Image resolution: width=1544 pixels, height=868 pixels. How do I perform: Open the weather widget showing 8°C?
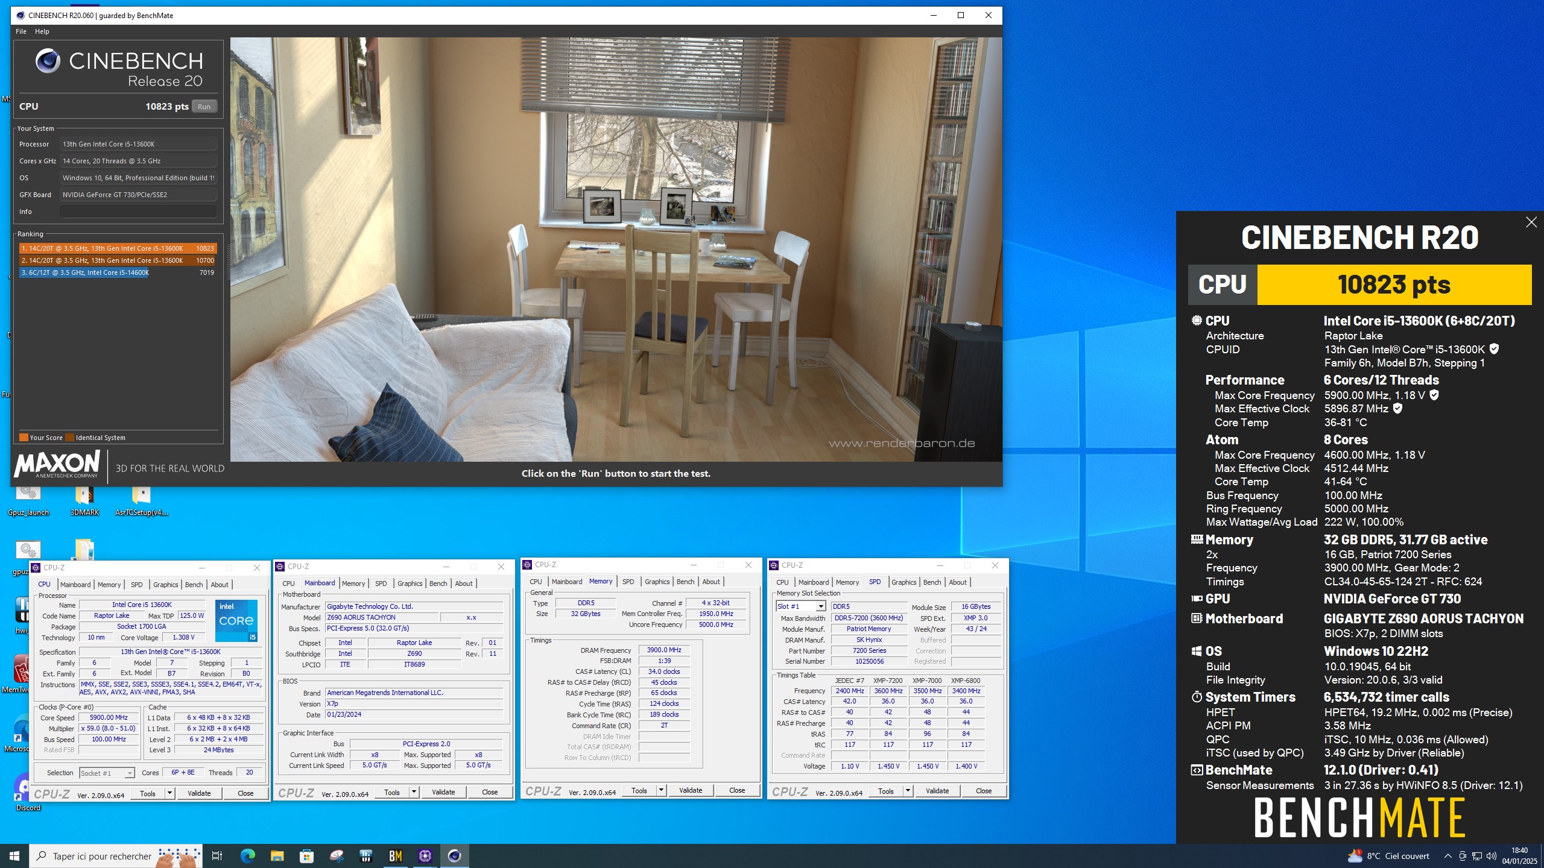click(x=1388, y=856)
